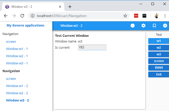Select Window w1 - 1 in sidebar
This screenshot has height=111, width=169.
click(x=17, y=49)
